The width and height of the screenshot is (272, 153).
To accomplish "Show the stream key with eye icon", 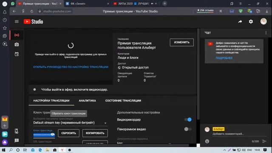I will [53, 134].
